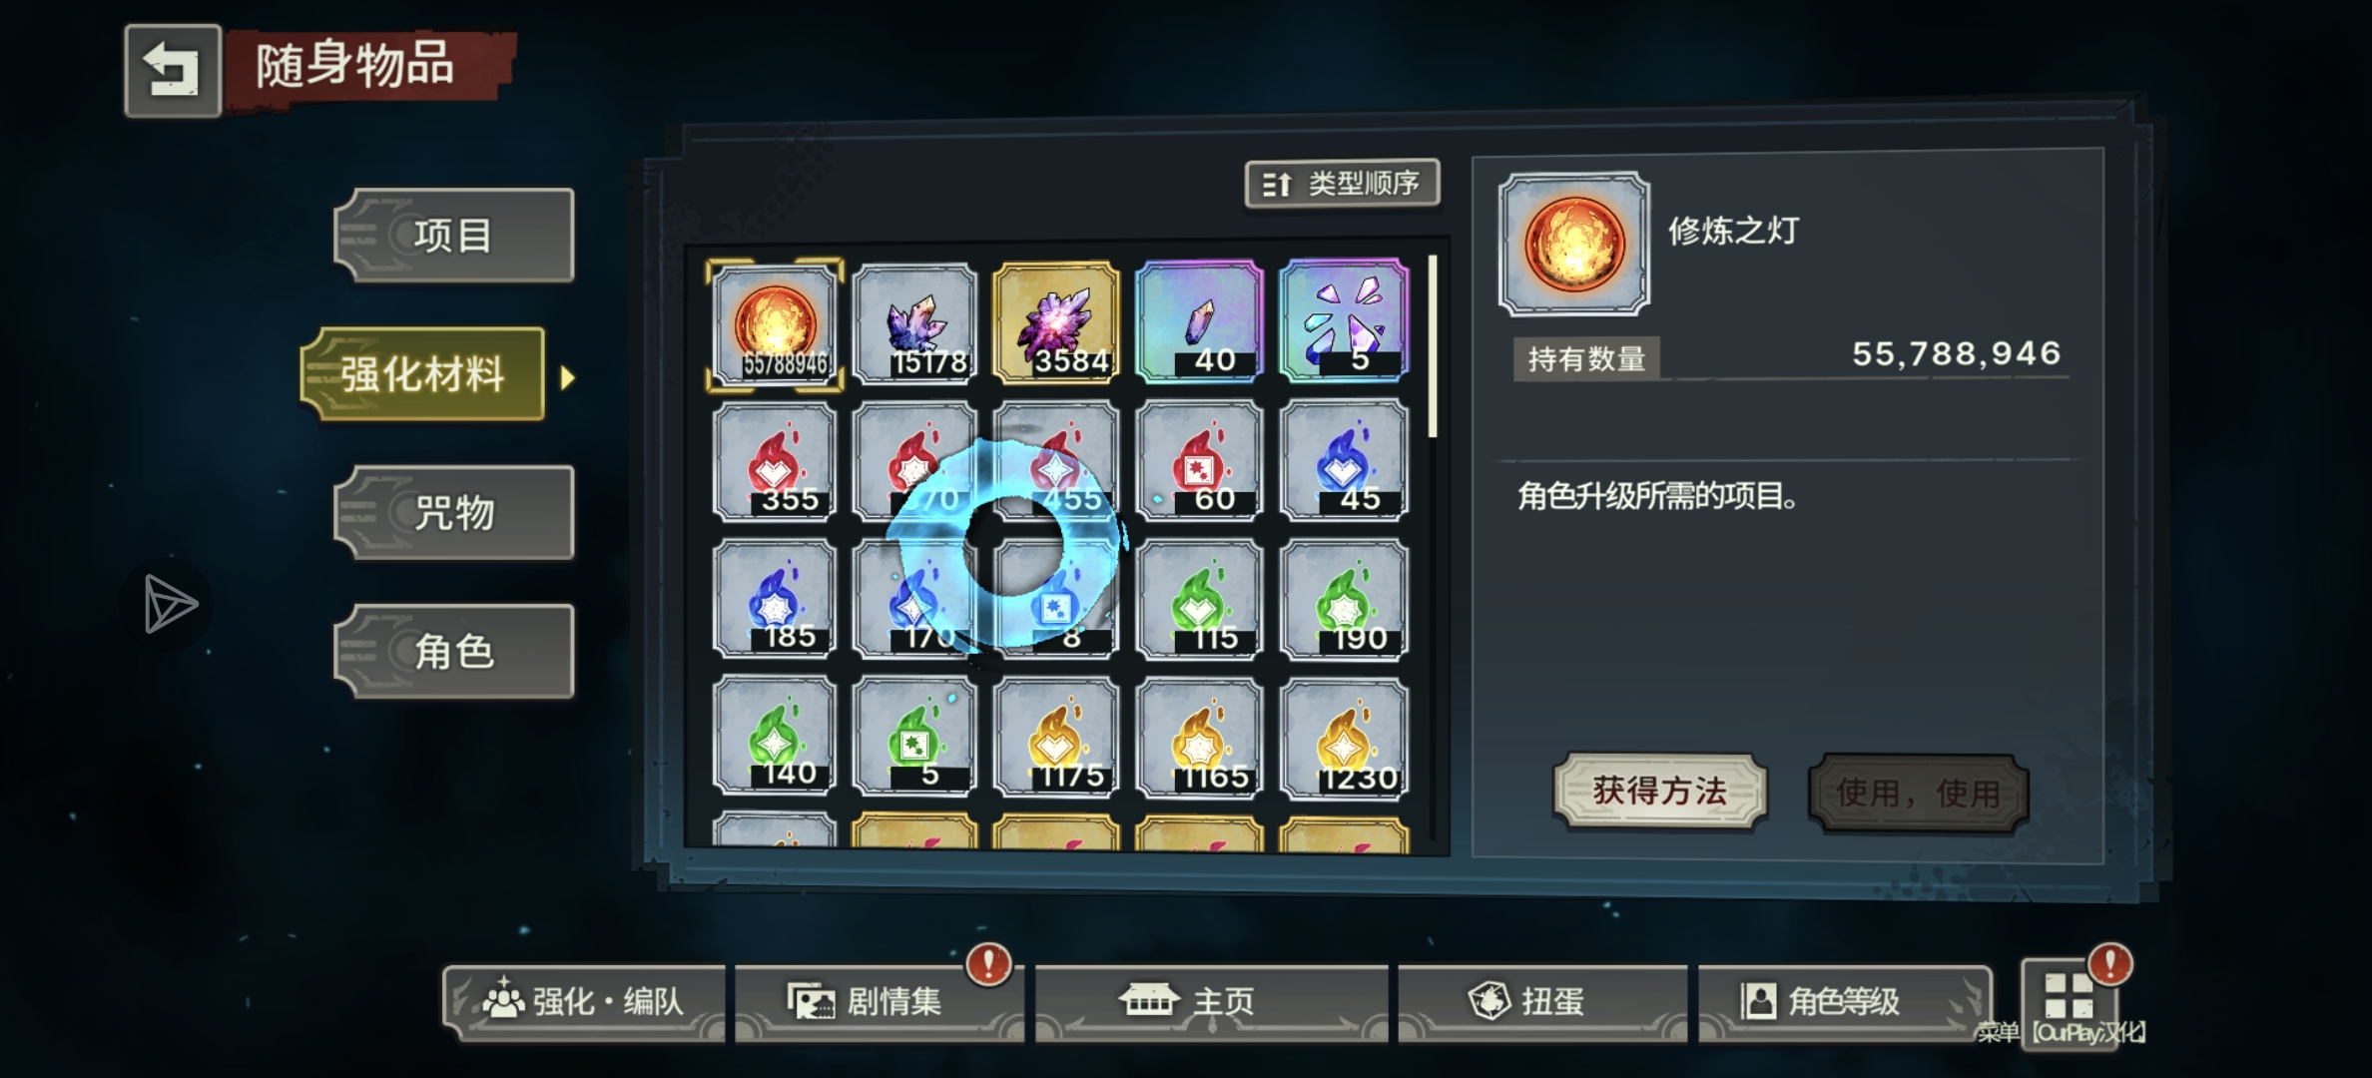Open the menu grid icon
2372x1078 pixels.
[2069, 995]
